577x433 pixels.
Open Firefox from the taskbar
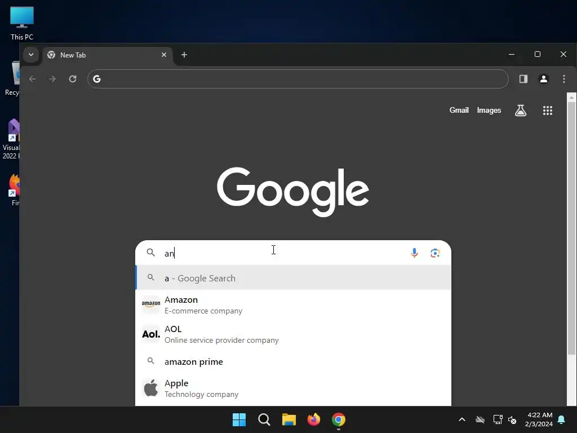click(313, 419)
